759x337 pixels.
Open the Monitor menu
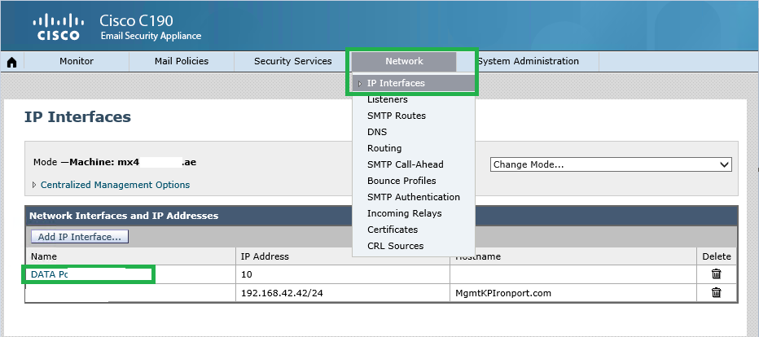click(x=77, y=61)
